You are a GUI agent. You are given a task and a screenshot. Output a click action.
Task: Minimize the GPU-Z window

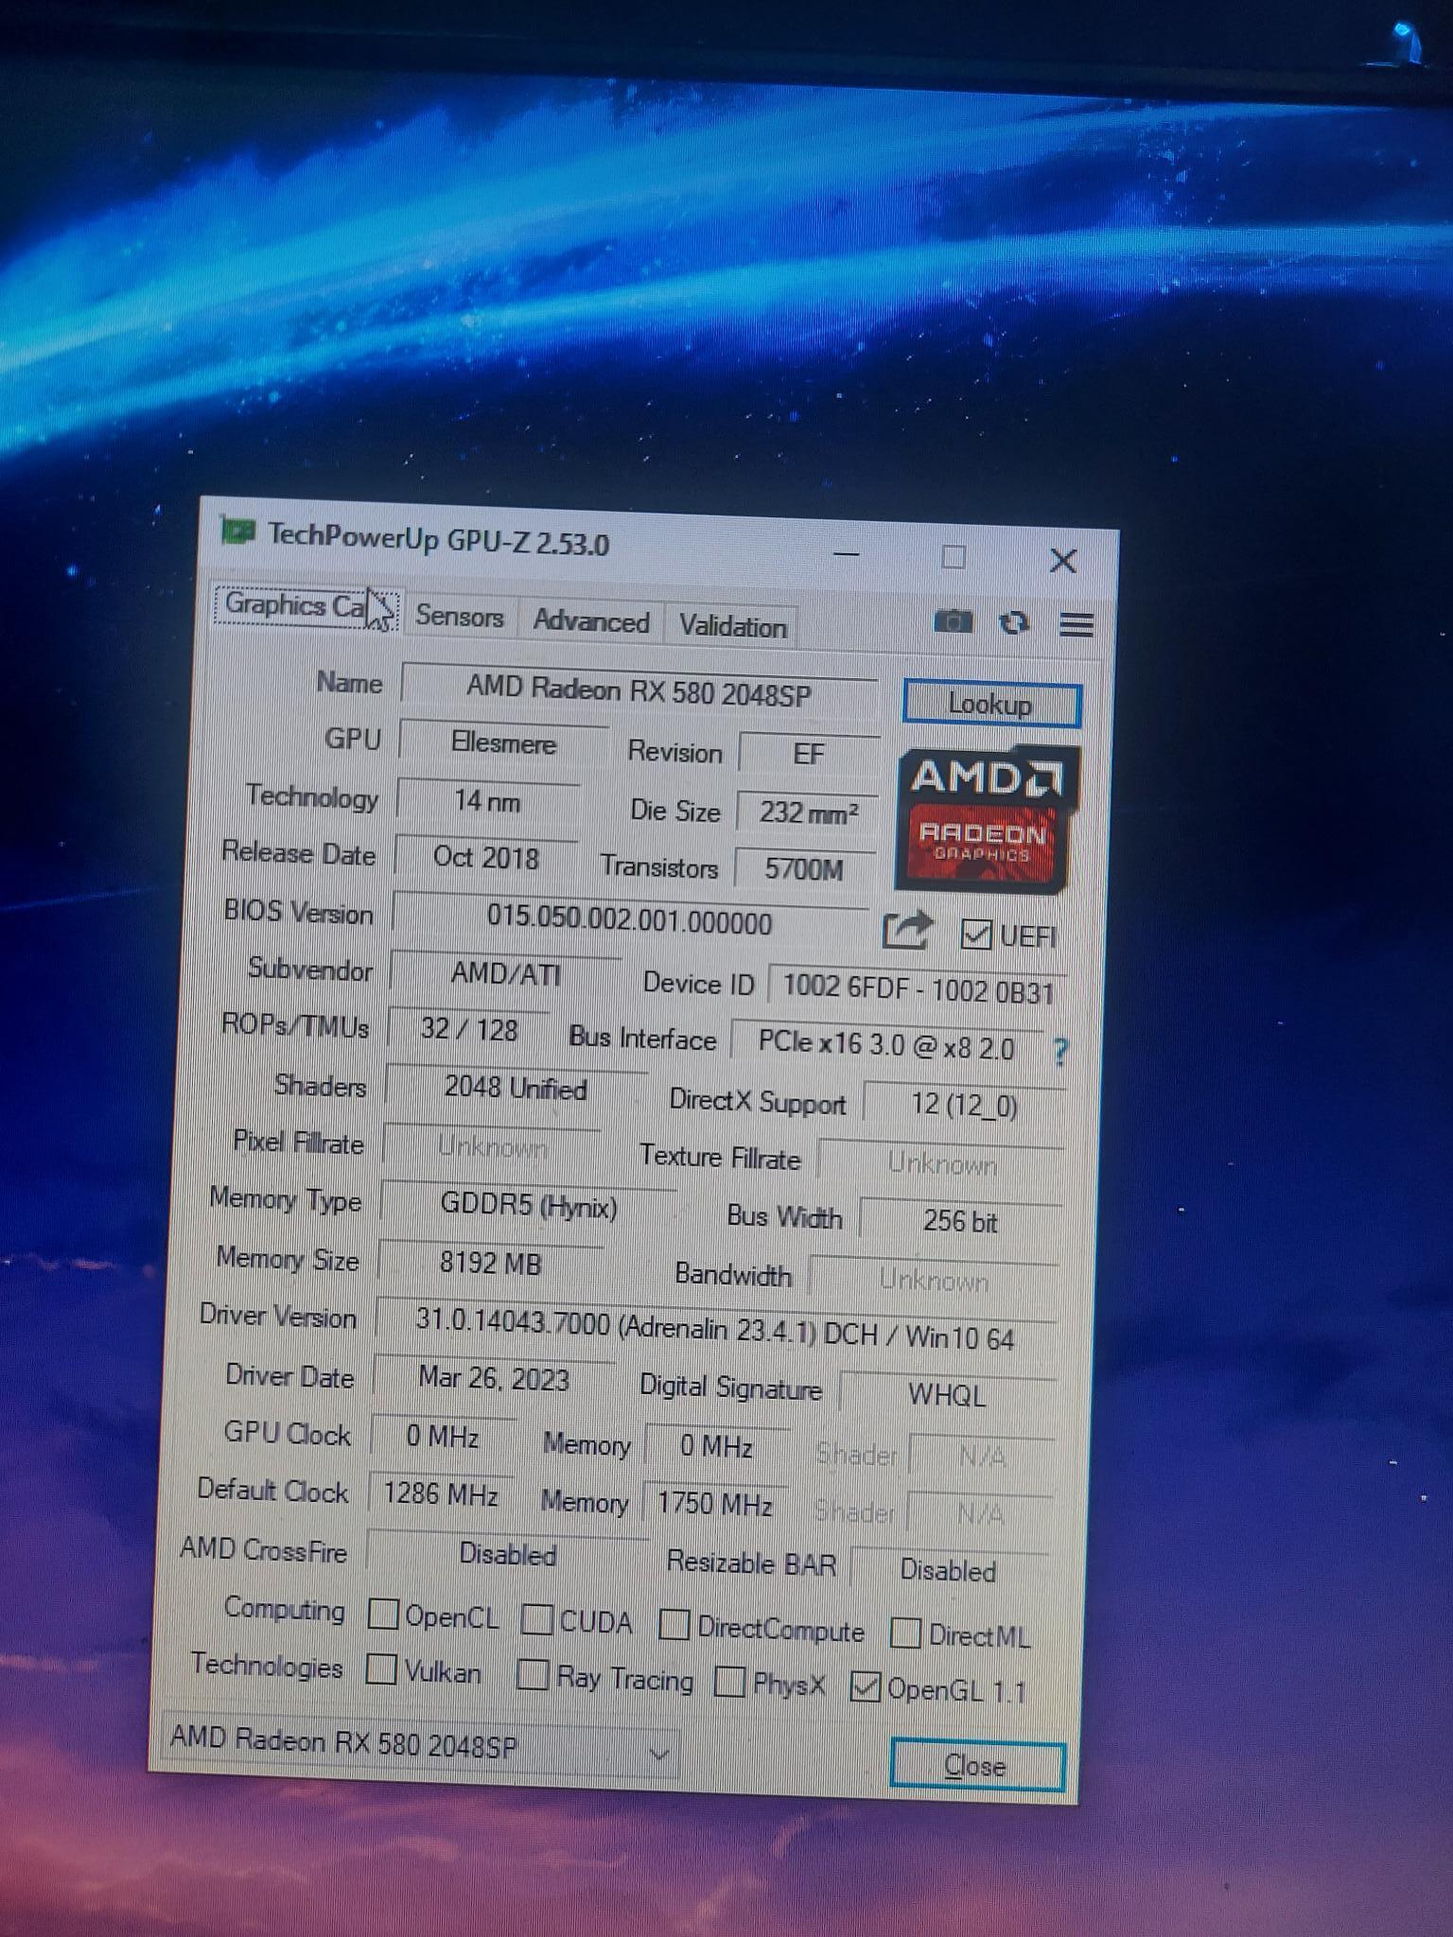point(846,553)
